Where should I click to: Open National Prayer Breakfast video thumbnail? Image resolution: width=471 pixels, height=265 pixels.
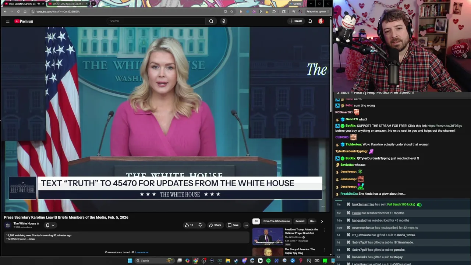[x=268, y=236]
